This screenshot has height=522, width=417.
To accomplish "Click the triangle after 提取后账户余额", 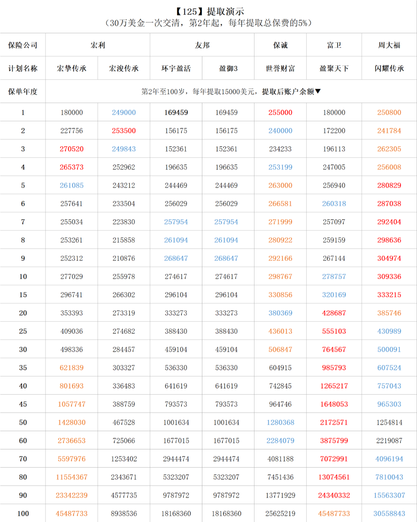I will tap(318, 91).
